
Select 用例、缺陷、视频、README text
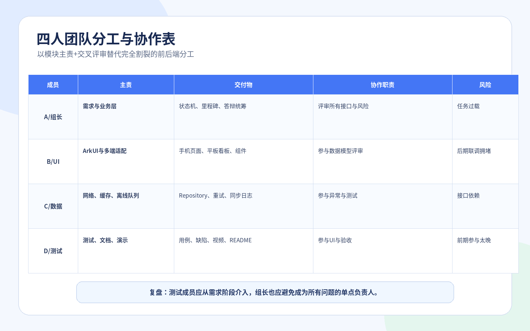coord(215,240)
